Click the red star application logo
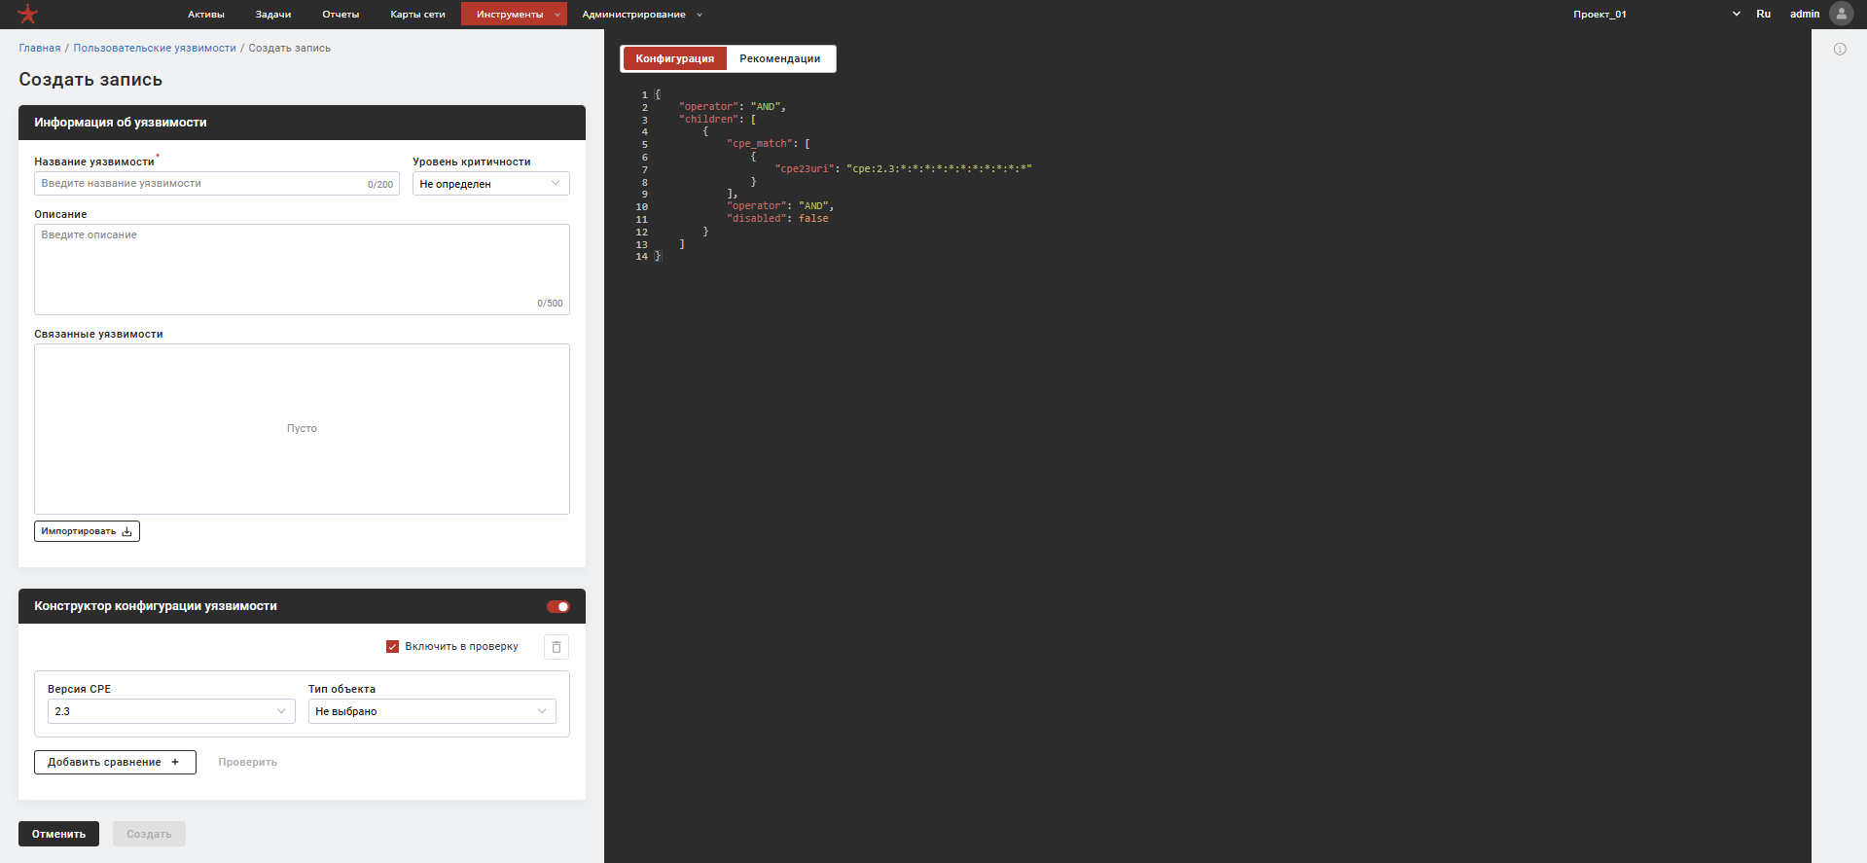This screenshot has width=1867, height=863. pos(28,14)
